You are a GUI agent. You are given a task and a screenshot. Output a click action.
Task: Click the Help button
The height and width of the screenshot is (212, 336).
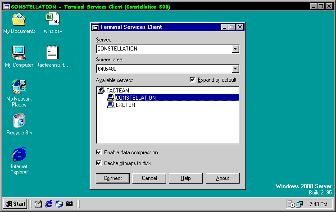point(186,178)
